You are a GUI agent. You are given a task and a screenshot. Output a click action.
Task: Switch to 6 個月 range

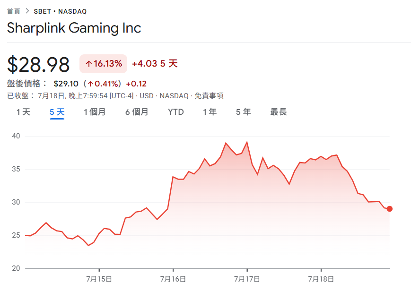(x=137, y=112)
